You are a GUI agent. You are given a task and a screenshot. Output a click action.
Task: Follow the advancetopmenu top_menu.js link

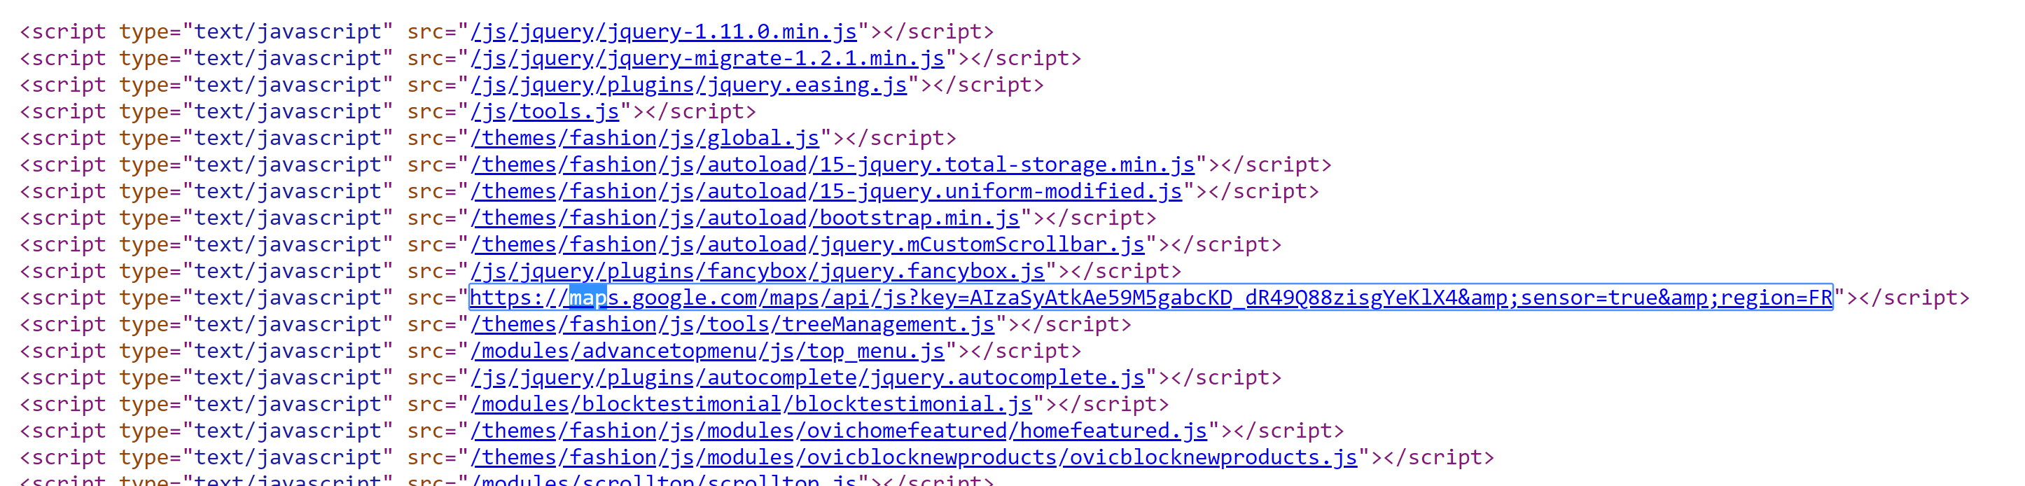[707, 352]
